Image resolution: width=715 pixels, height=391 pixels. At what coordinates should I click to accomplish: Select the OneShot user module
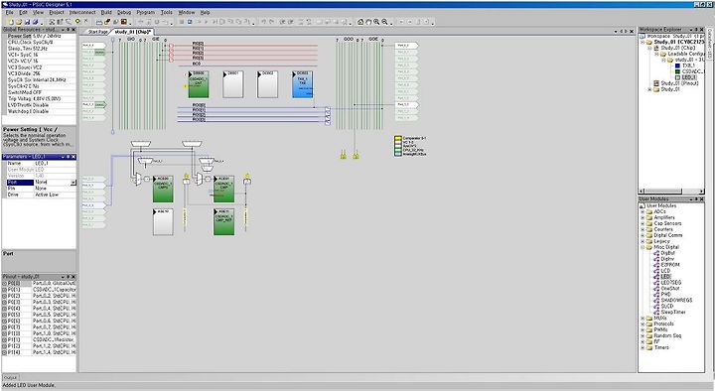670,289
